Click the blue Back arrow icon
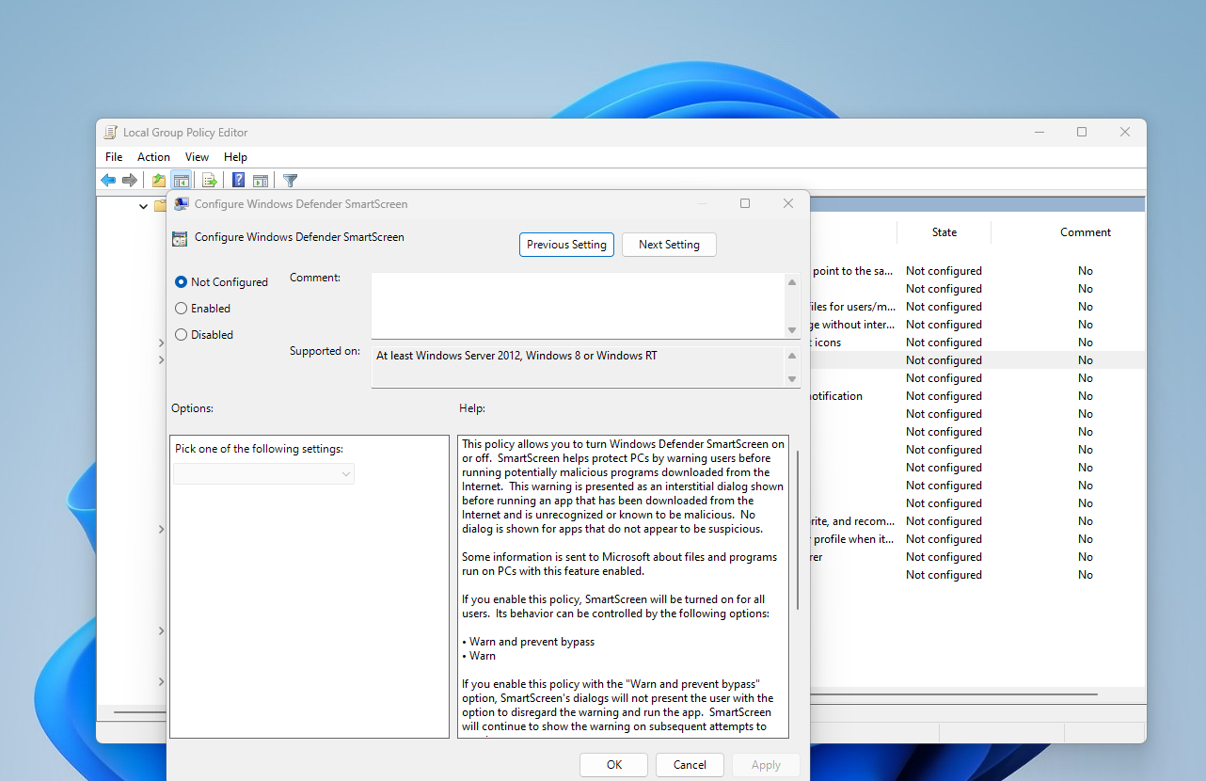 (108, 180)
